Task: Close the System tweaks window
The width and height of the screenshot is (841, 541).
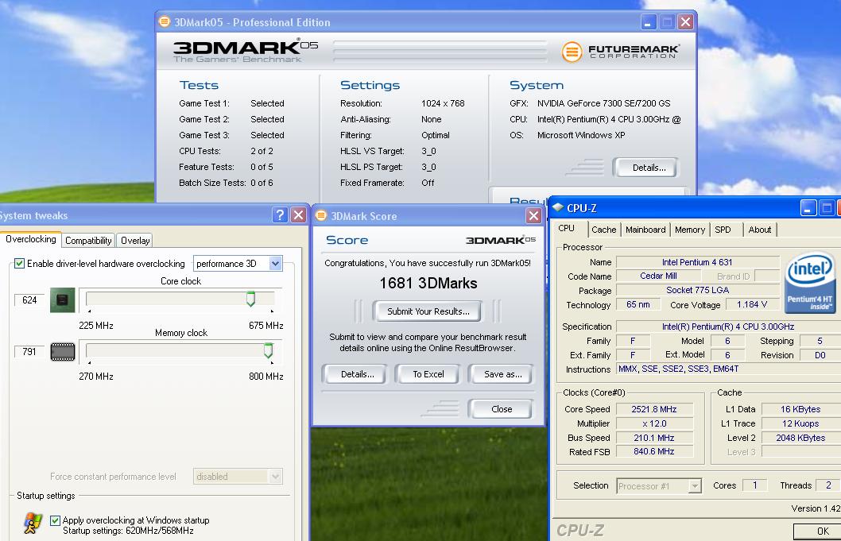Action: click(x=298, y=215)
